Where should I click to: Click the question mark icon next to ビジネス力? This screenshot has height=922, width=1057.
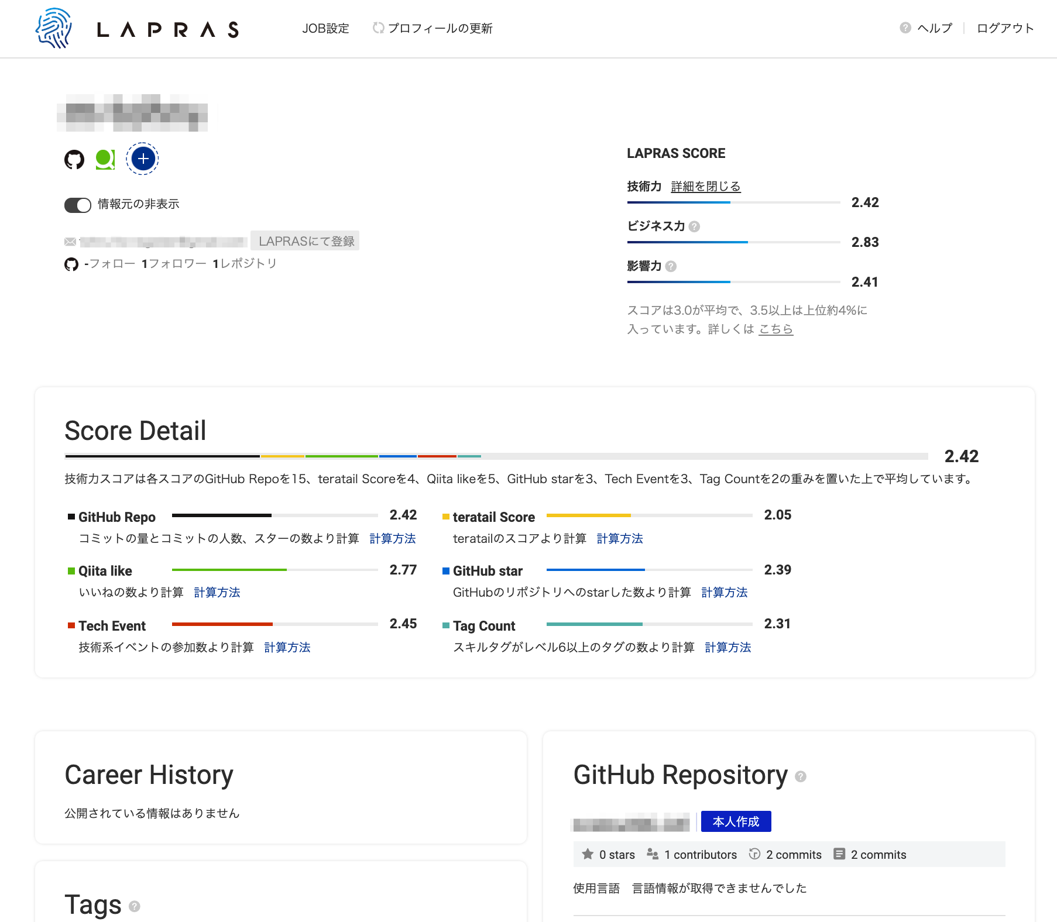[x=694, y=226]
